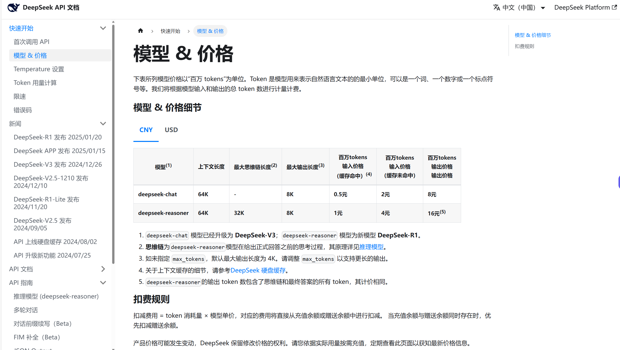
Task: Open DeepSeek Platform external link
Action: coord(585,8)
